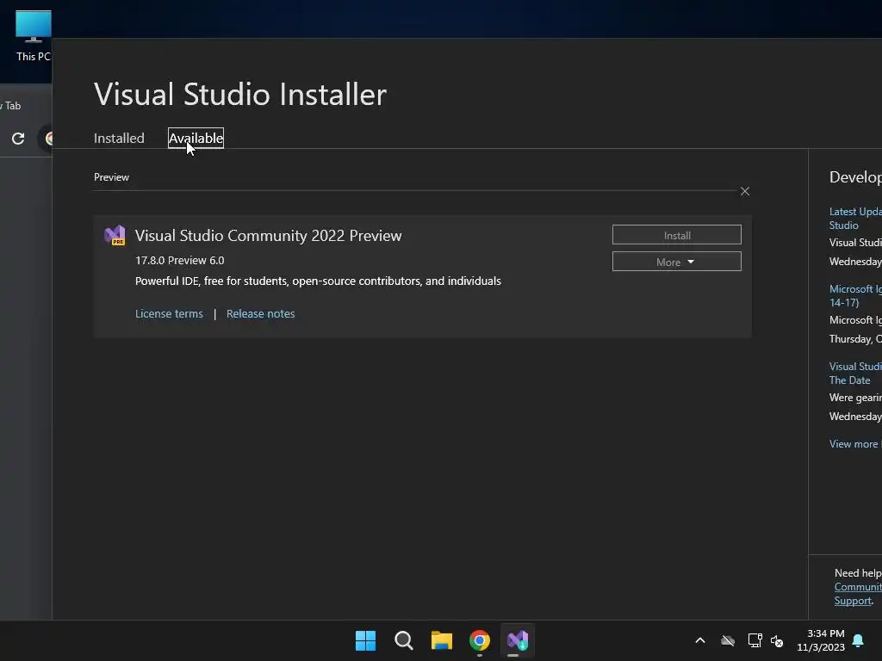
Task: Click the Chrome reload button behind installer
Action: click(x=18, y=139)
